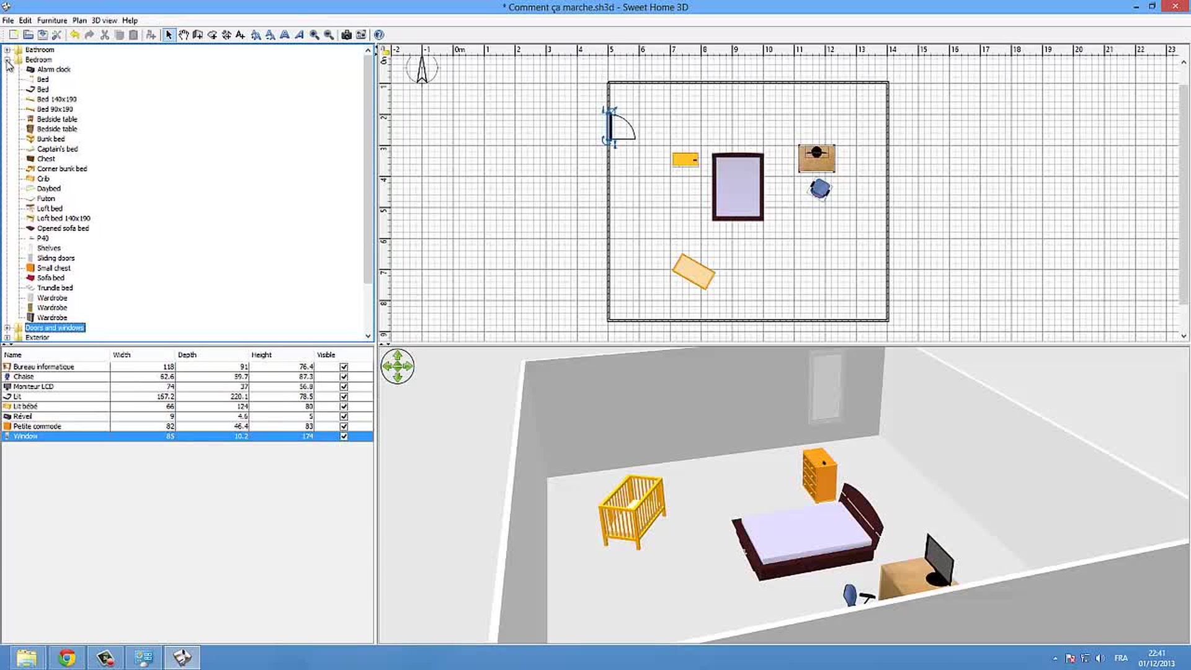Click the Open home folder icon
Screen dimensions: 1191x670
point(28,35)
